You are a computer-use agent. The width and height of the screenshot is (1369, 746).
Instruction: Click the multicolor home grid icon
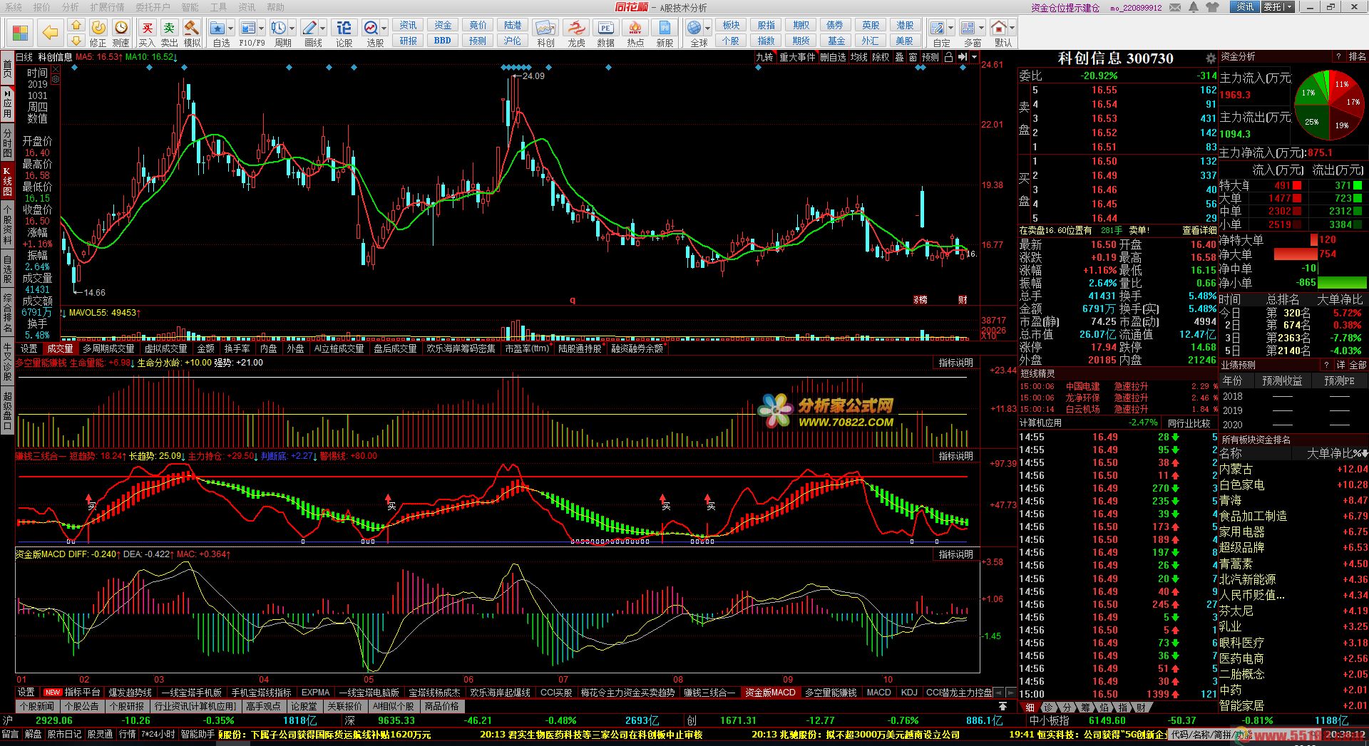20,33
